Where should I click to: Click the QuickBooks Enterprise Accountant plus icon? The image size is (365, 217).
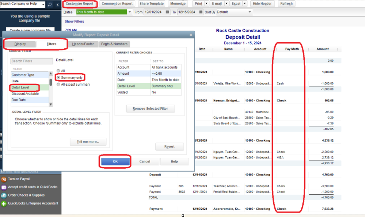(x=4, y=204)
